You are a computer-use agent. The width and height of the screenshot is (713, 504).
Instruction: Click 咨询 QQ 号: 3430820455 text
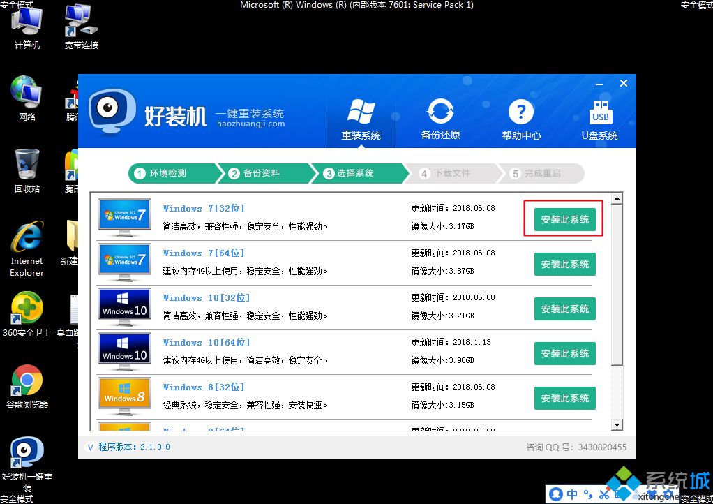(576, 447)
